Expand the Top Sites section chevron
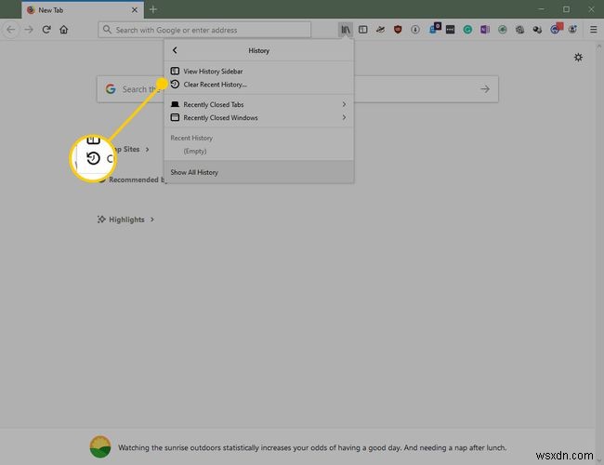The width and height of the screenshot is (604, 465). 147,149
